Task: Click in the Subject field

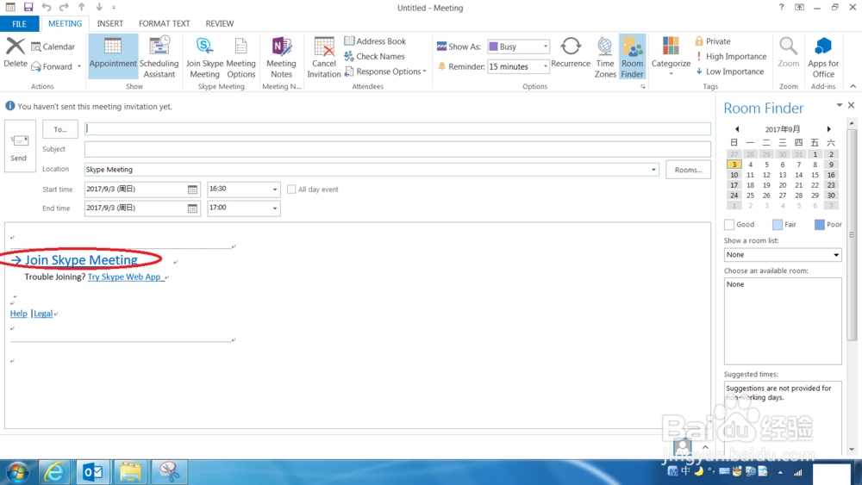Action: (397, 149)
